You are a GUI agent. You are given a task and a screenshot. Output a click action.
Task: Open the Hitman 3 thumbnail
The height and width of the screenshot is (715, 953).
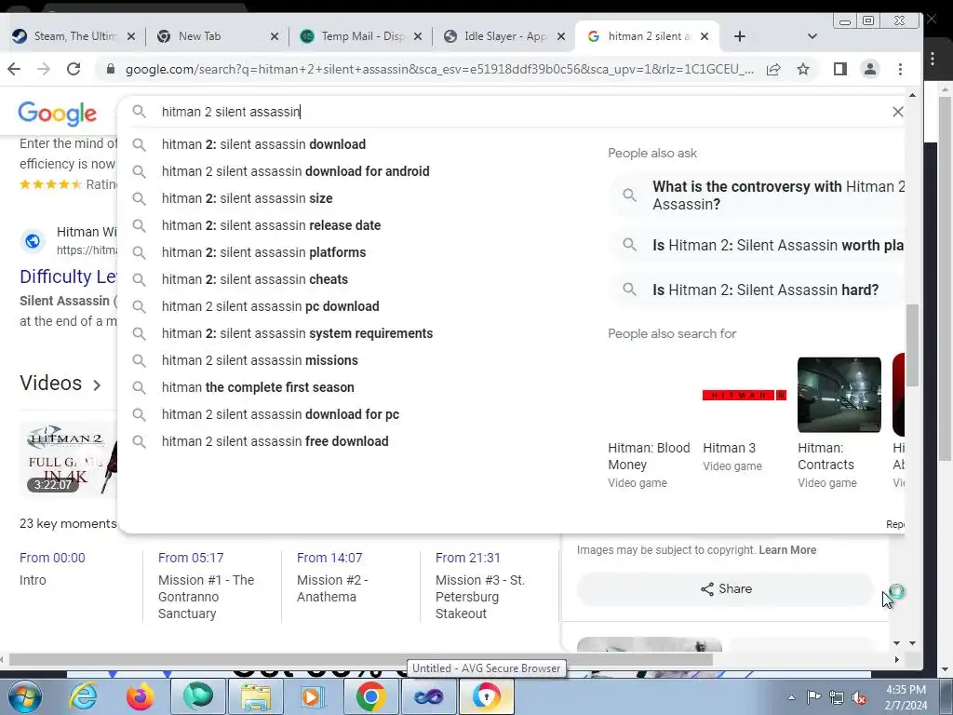tap(745, 395)
